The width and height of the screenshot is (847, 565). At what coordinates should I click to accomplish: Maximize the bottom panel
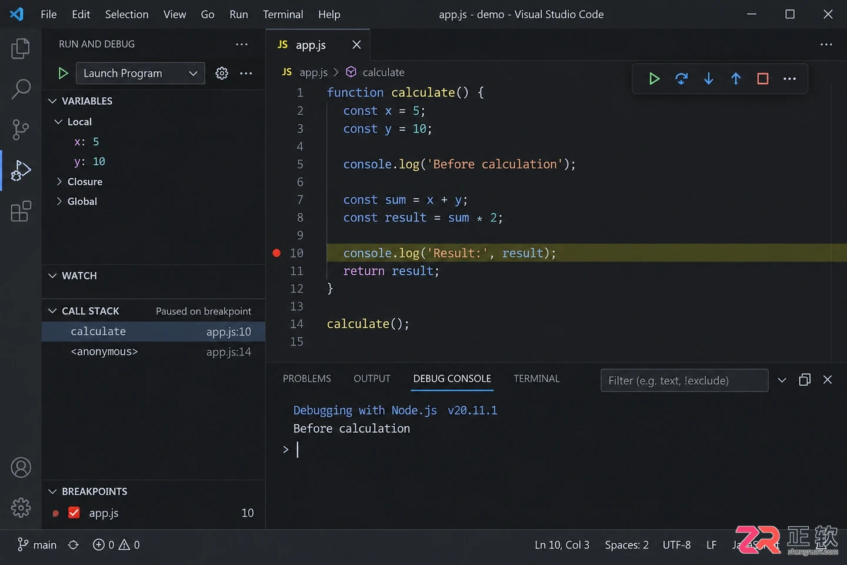tap(805, 380)
